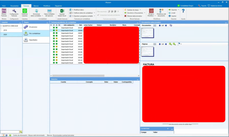Screen dimensions: 229x137
Task: Open dropdown of 2. Verificar antes de contabilizar
Action: (x=94, y=13)
